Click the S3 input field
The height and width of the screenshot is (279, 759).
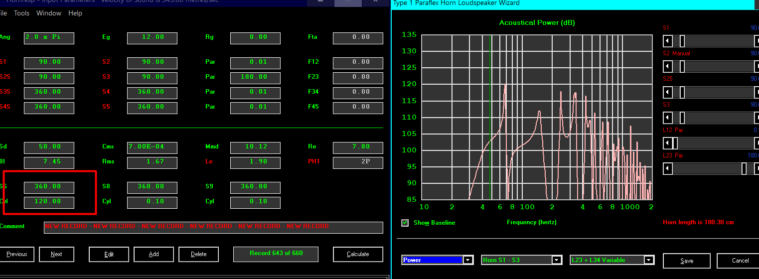pyautogui.click(x=152, y=78)
